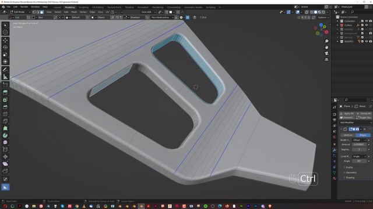This screenshot has width=373, height=209.
Task: Open the Render properties tab icon
Action: click(335, 114)
